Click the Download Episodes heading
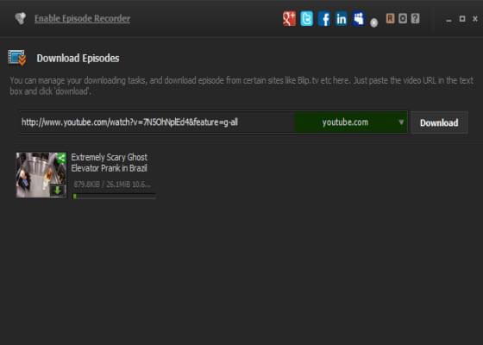The image size is (483, 345). tap(78, 58)
